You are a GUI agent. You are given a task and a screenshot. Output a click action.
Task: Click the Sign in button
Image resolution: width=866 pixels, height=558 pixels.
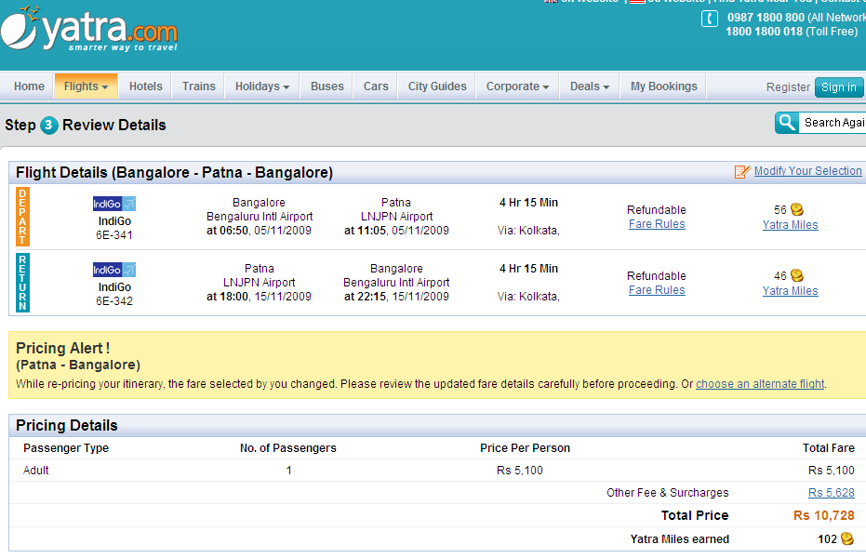[839, 87]
